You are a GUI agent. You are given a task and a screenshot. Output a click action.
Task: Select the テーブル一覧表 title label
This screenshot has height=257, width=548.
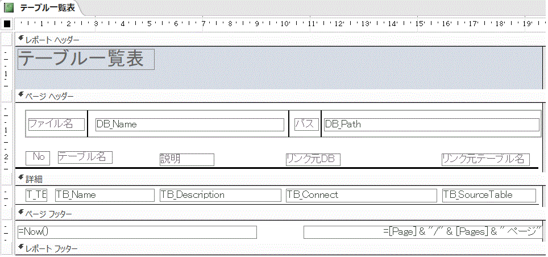pyautogui.click(x=86, y=59)
